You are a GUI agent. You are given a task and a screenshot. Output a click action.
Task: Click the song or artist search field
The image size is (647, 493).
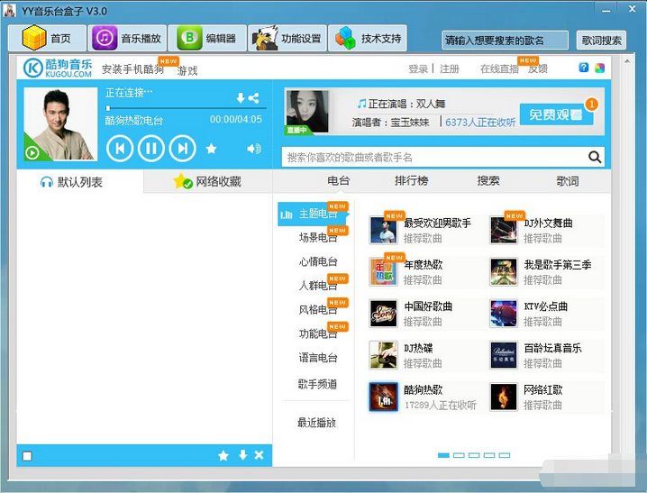tap(433, 157)
